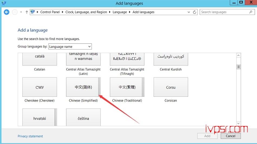Viewport: 257px width, 144px height.
Task: Click the Cancel button
Action: tap(230, 136)
